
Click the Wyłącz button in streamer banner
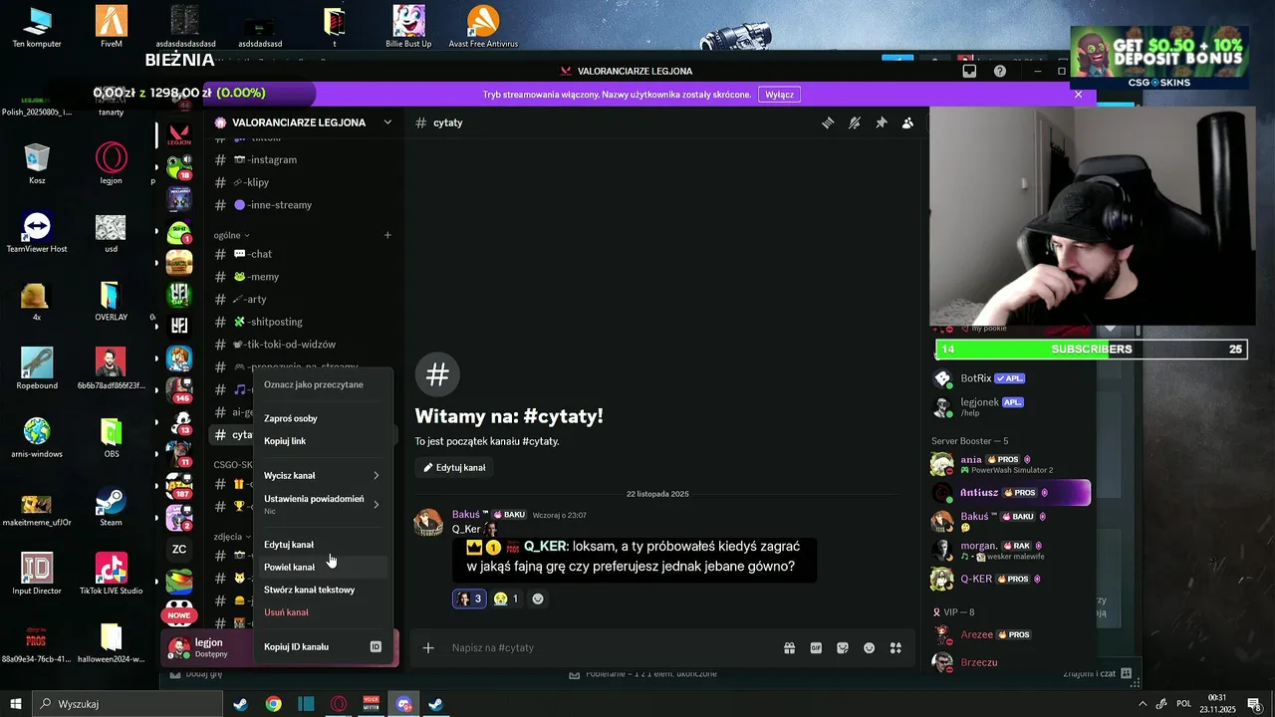pos(779,95)
